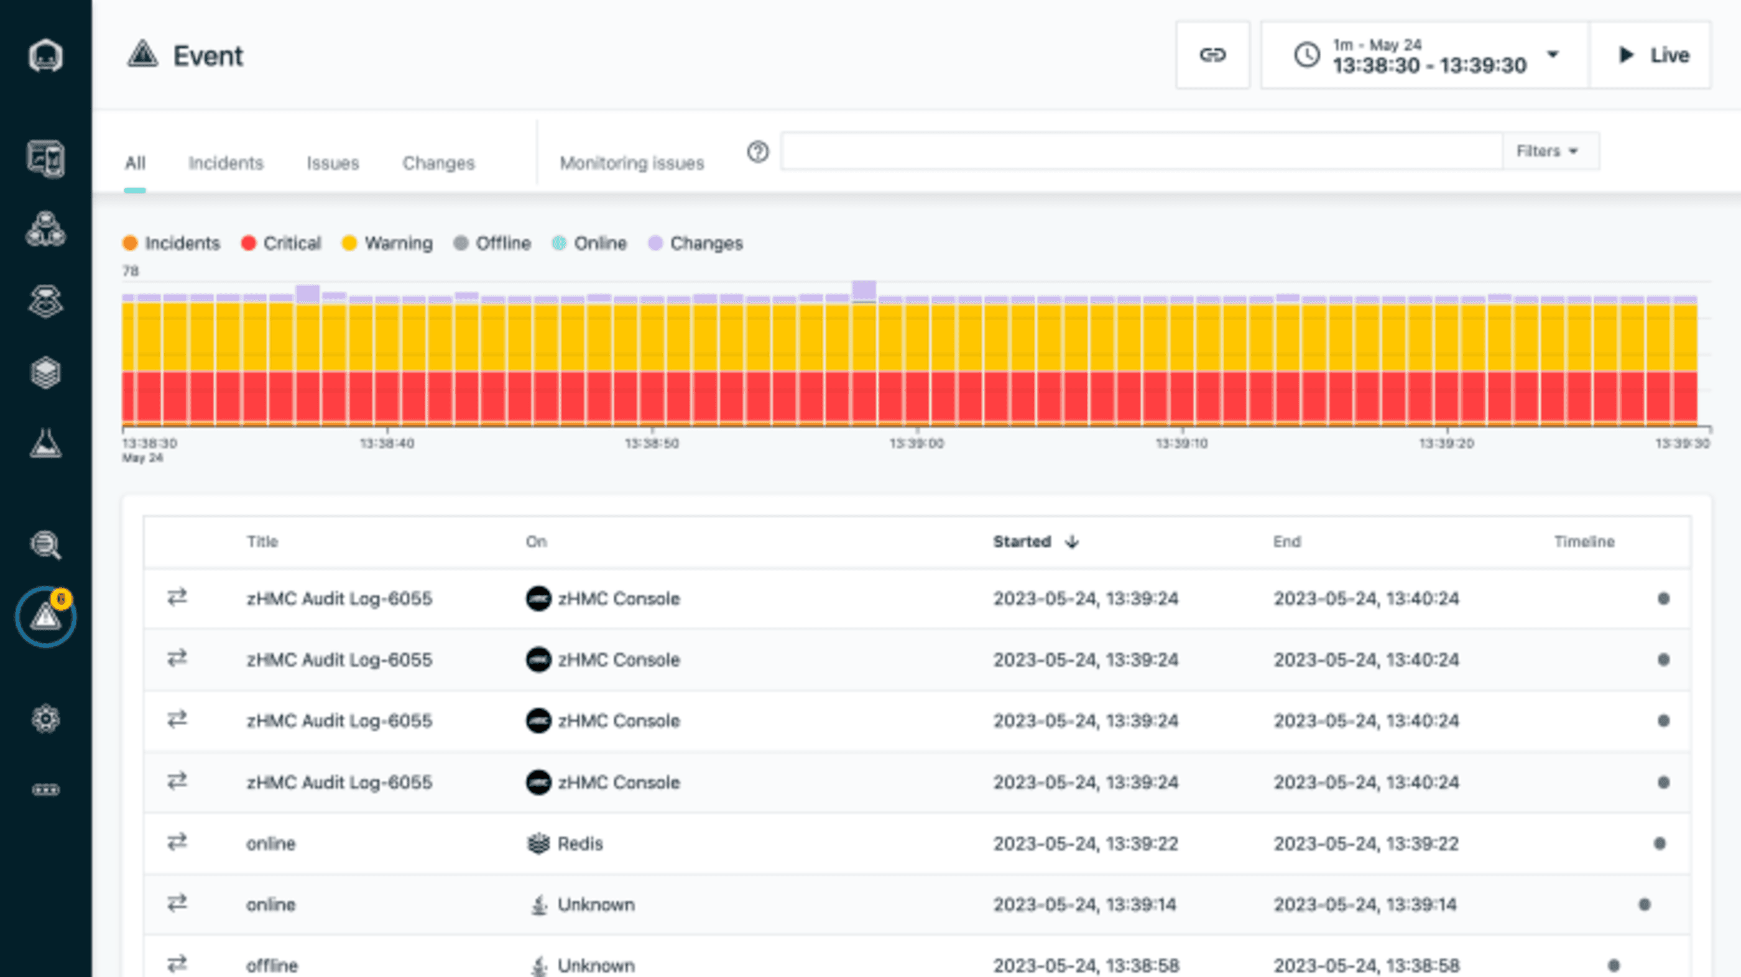Screen dimensions: 1741x977
Task: Open the Applications sidebar icon
Action: coord(45,230)
